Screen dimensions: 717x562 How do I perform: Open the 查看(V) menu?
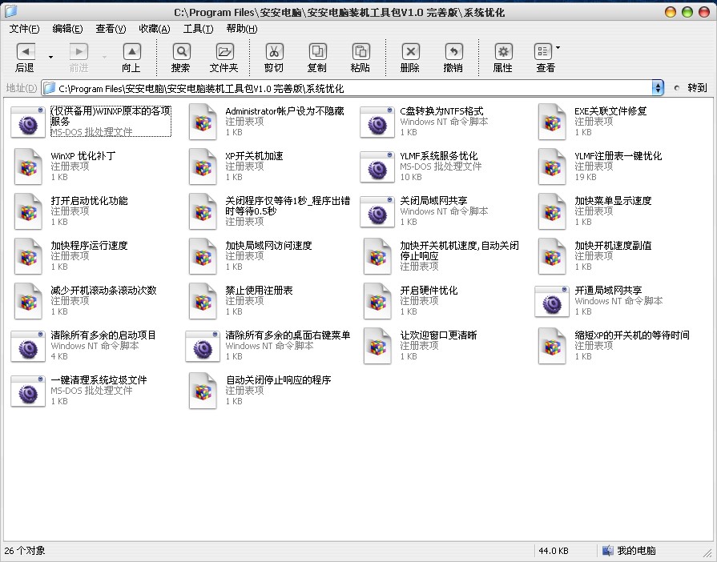tap(111, 29)
